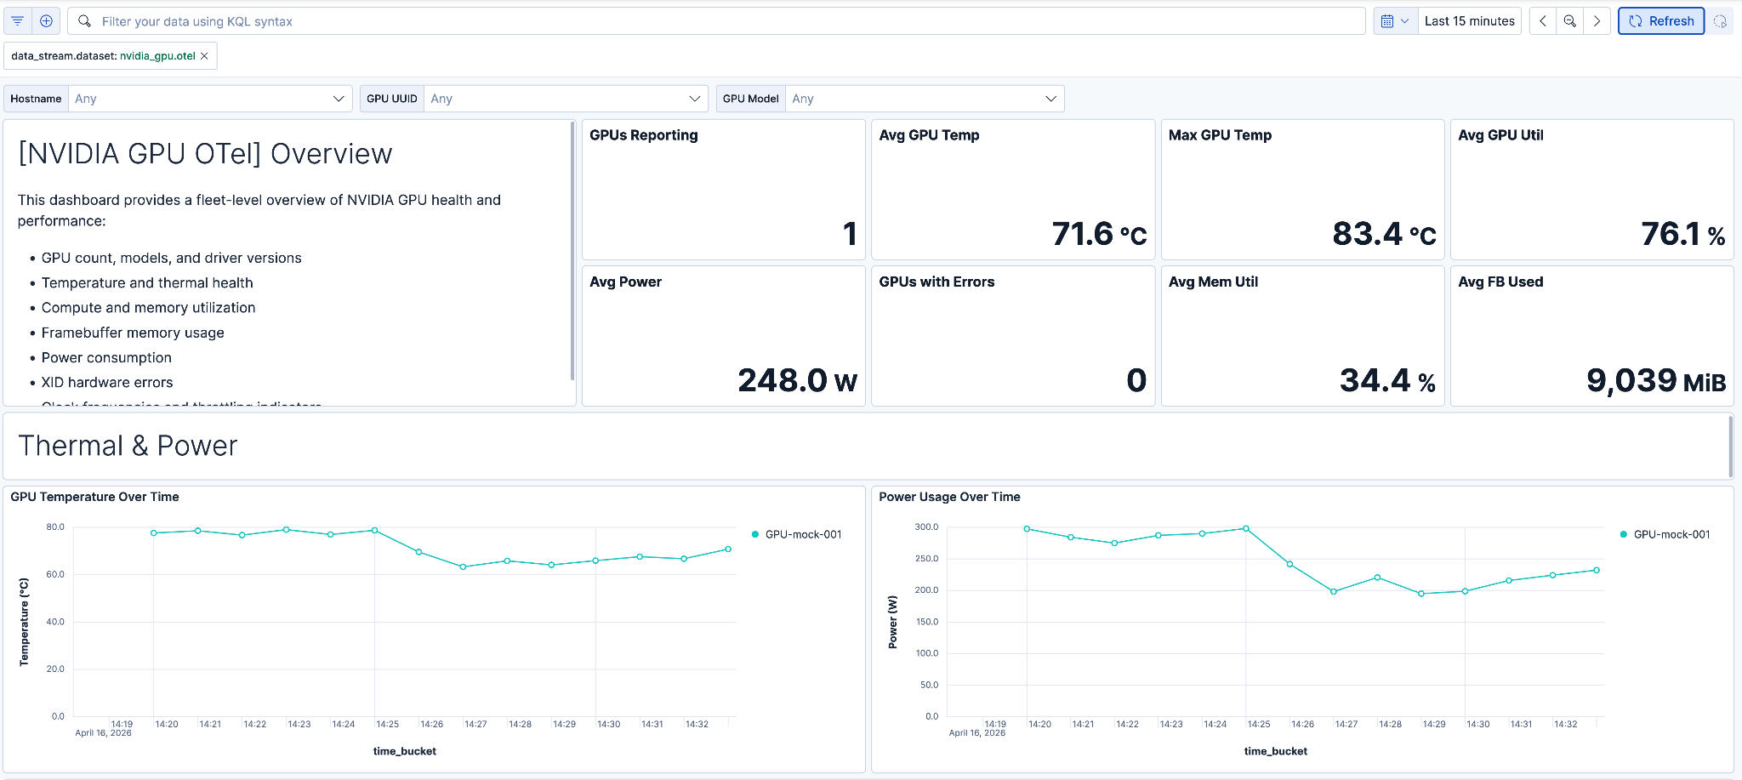This screenshot has height=780, width=1742.
Task: Click the Framebuffer memory usage bullet
Action: [133, 333]
